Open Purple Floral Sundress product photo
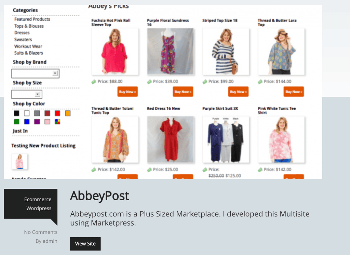 170,52
